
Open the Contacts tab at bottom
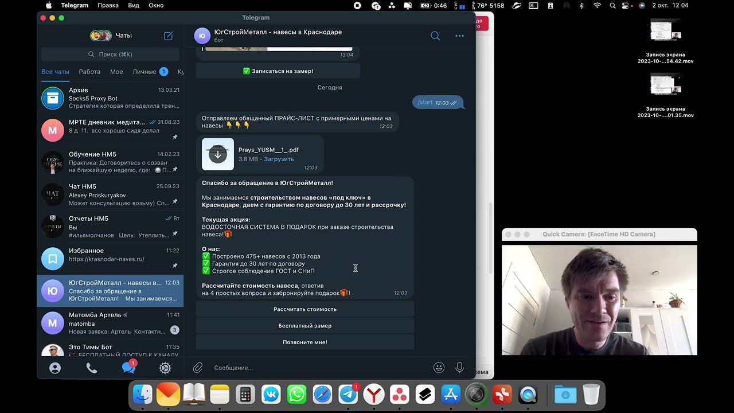[55, 368]
